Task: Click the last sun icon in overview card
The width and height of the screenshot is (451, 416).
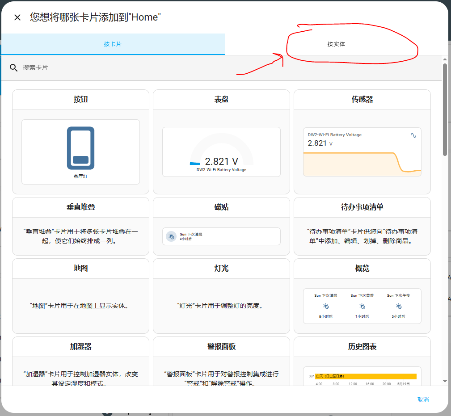Action: (x=399, y=306)
